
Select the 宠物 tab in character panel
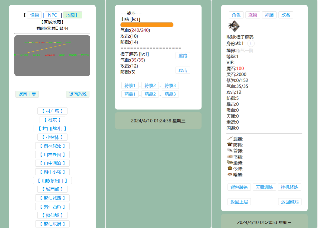click(253, 15)
